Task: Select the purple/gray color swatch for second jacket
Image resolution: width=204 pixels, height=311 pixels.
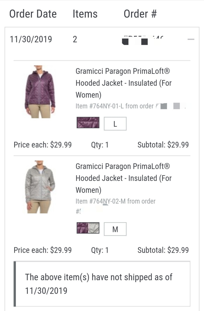Action: click(x=88, y=228)
